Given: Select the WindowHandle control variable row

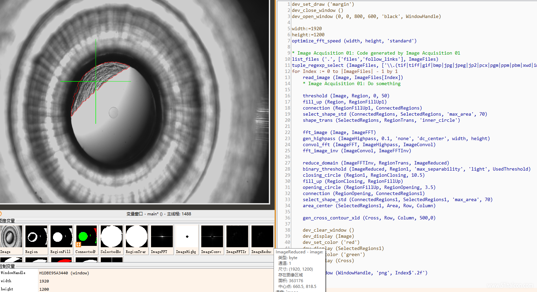Looking at the screenshot, I should click(137, 273).
